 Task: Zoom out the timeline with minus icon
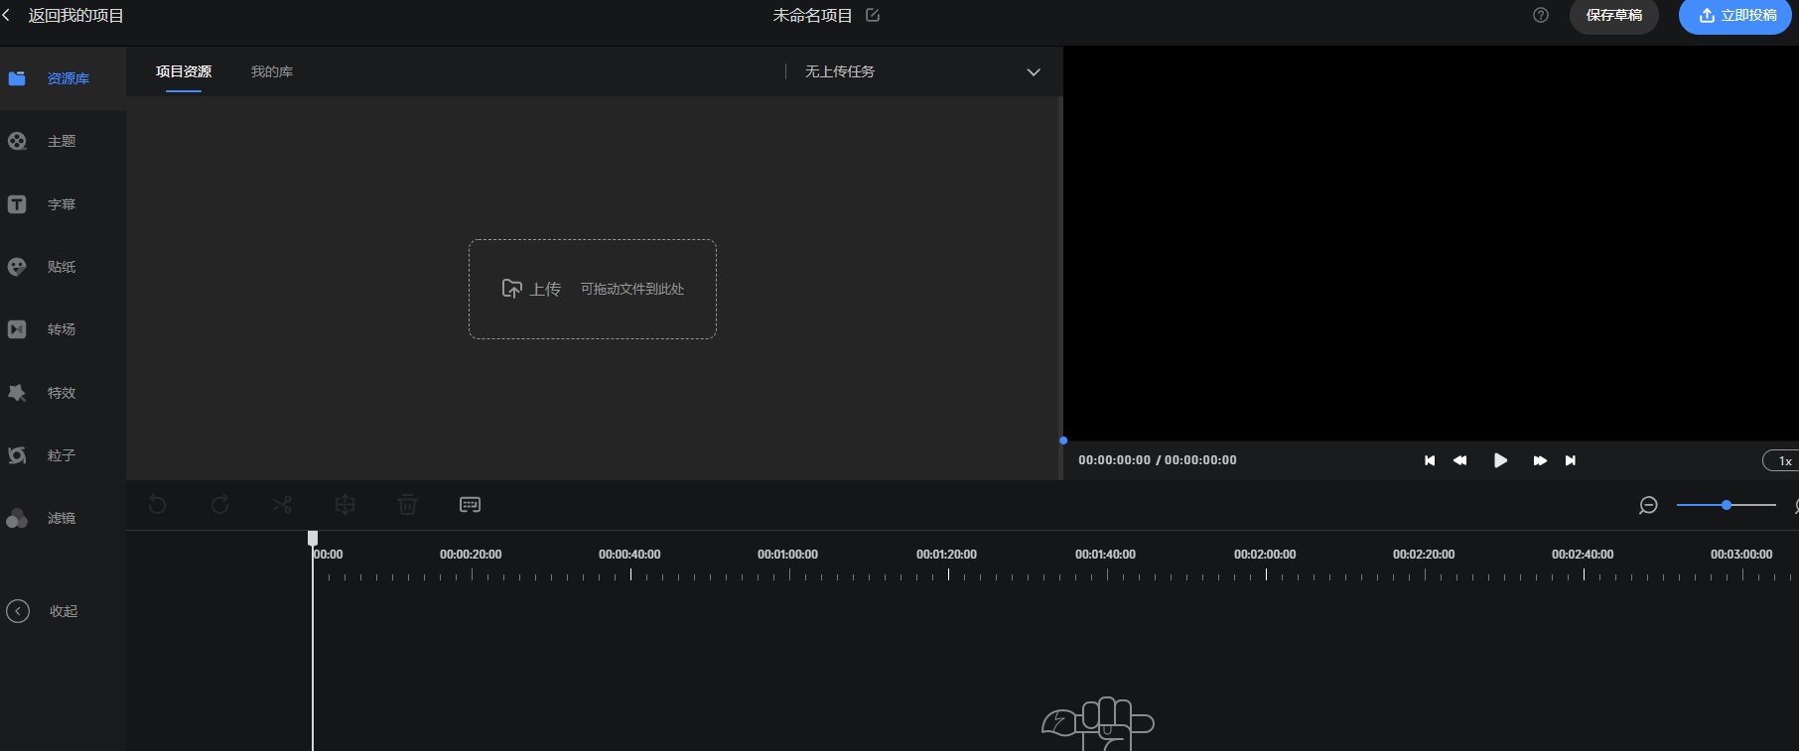click(1648, 506)
